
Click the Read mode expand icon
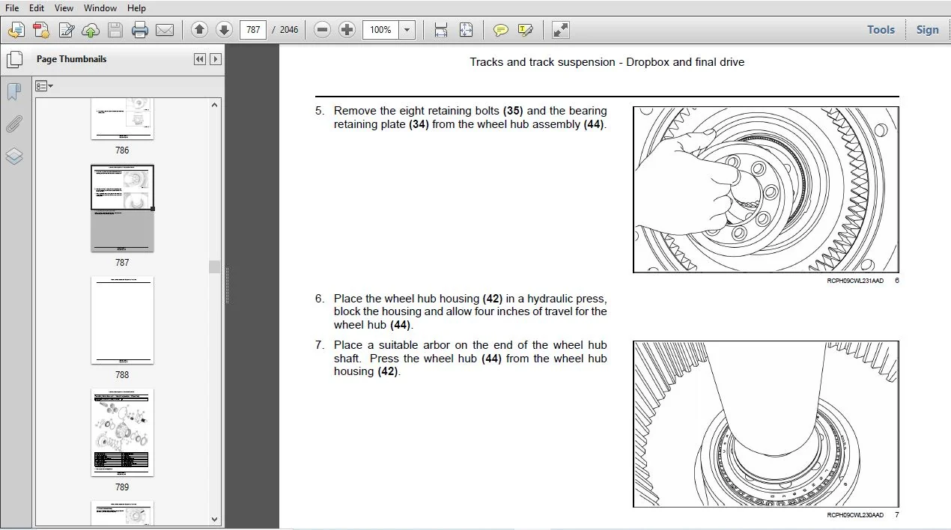coord(560,30)
